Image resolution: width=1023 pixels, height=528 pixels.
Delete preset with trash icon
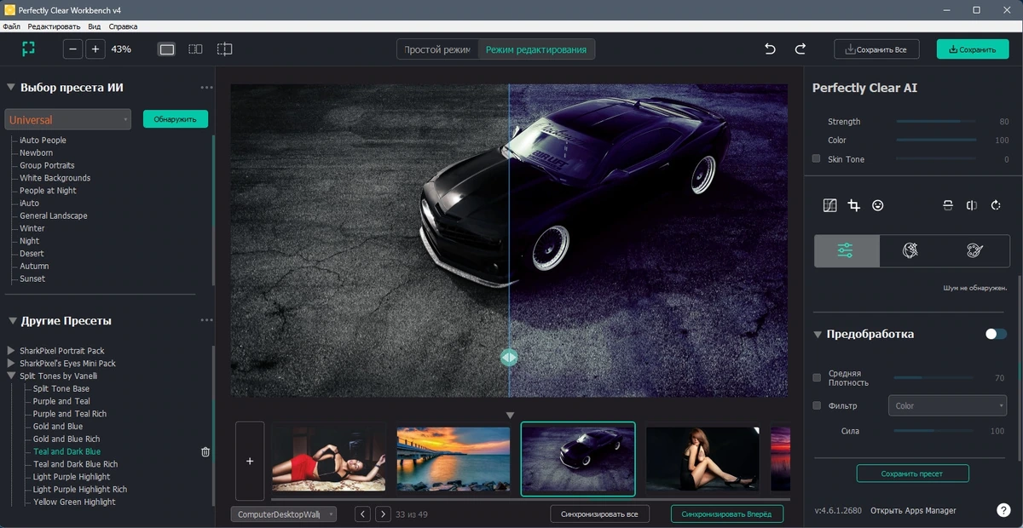(205, 452)
